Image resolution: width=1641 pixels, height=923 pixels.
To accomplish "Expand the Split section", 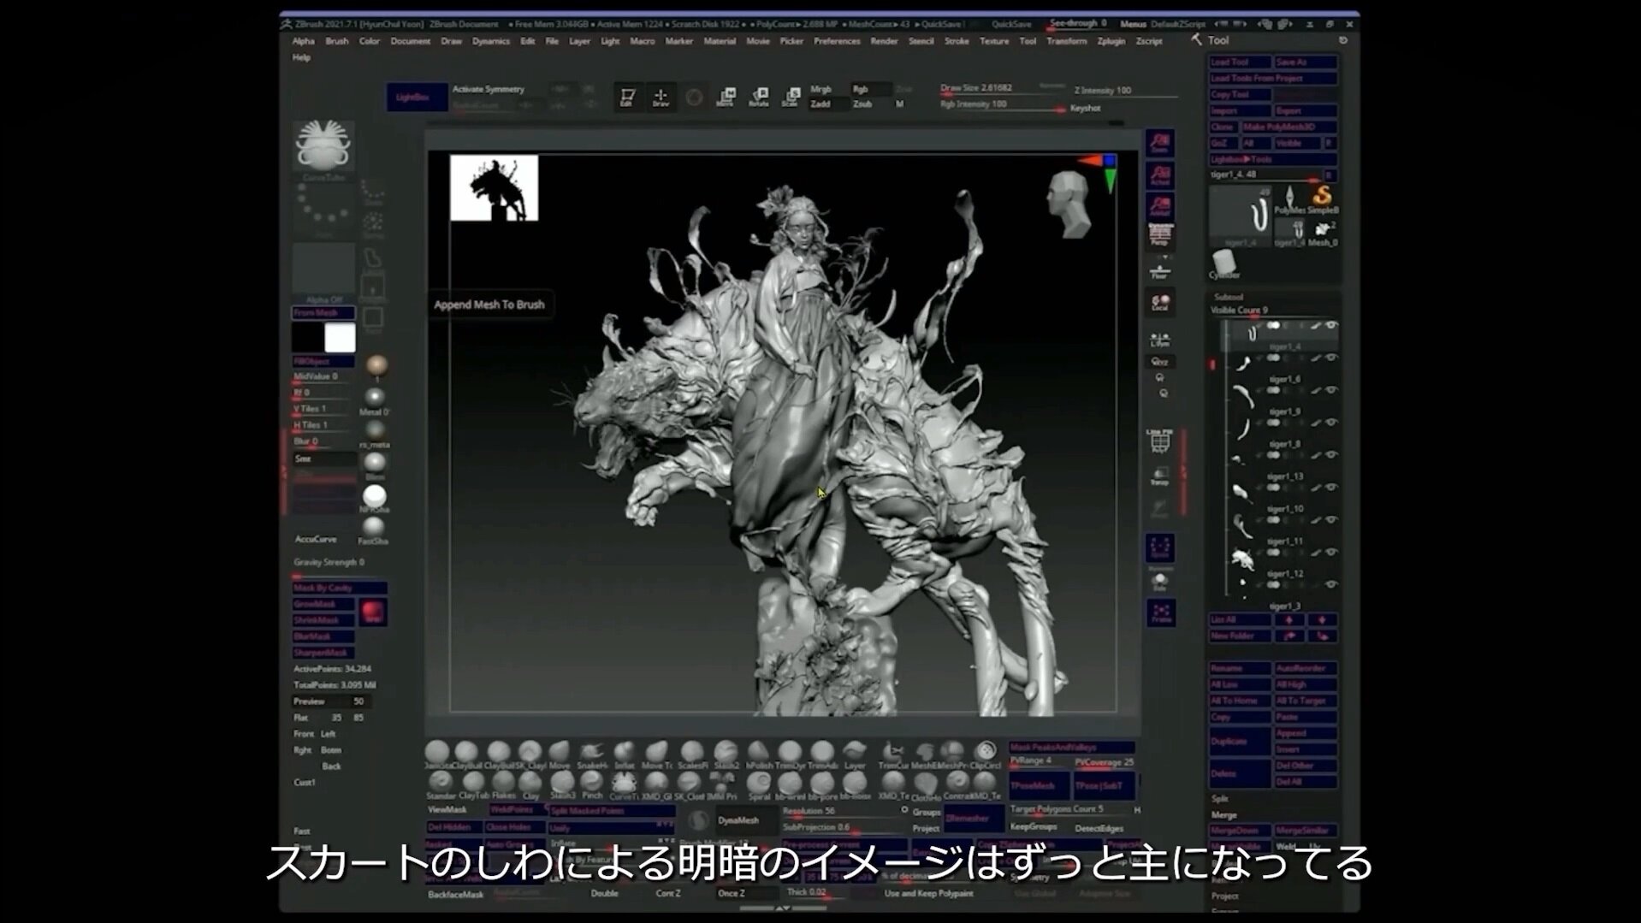I will [1220, 798].
